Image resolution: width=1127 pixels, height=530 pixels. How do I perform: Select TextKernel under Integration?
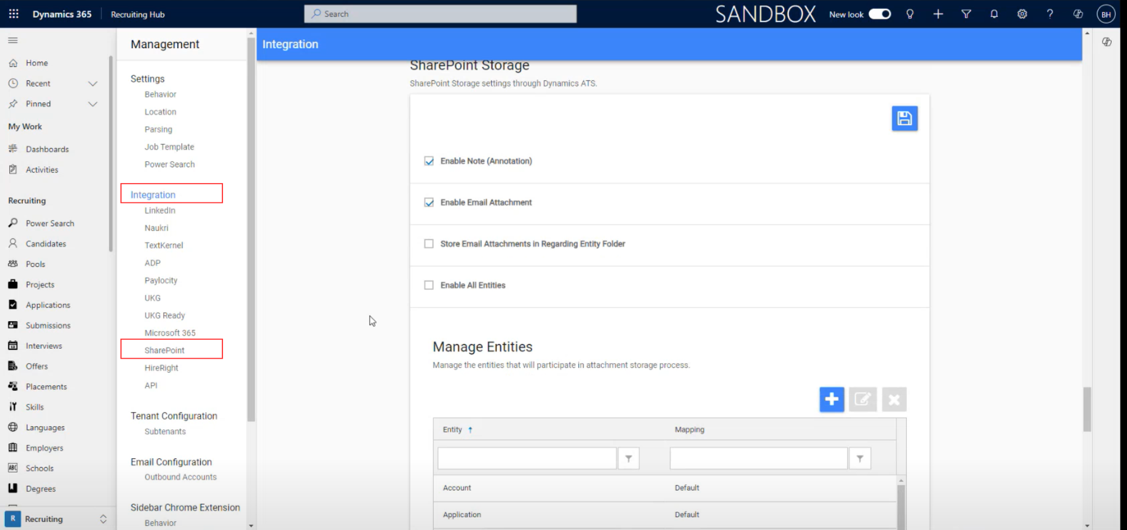point(164,245)
